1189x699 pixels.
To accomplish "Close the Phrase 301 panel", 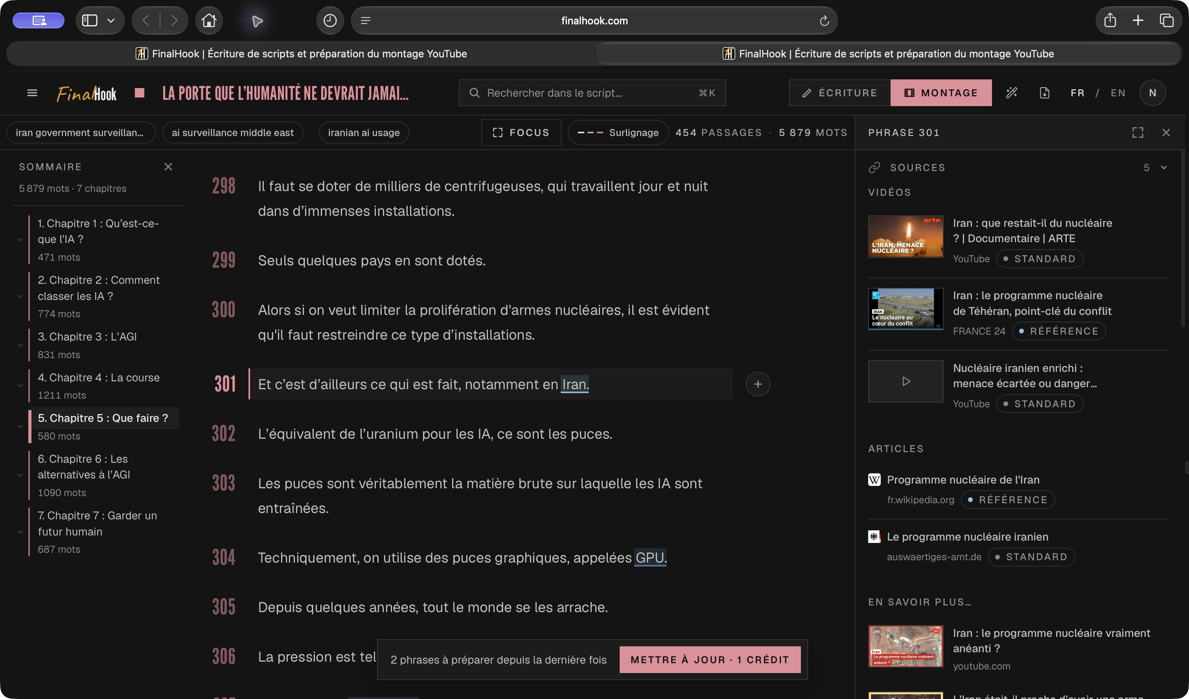I will (x=1166, y=132).
